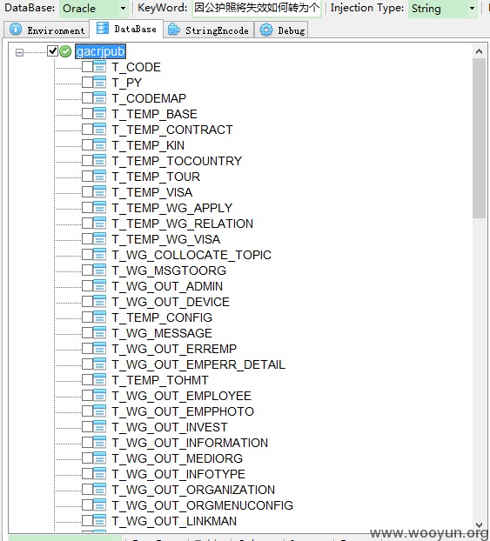Uncheck the gacrjpub database checkbox
490x541 pixels.
tap(53, 51)
